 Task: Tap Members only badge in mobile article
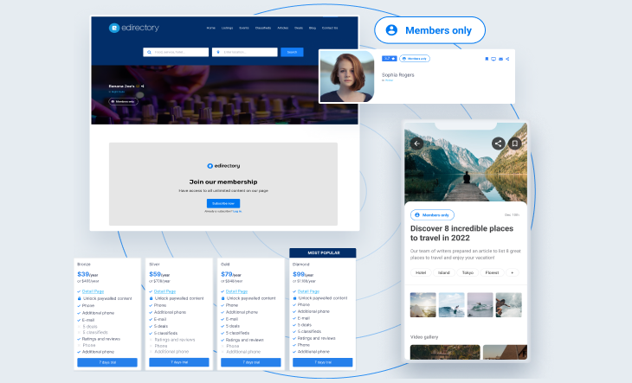(432, 214)
